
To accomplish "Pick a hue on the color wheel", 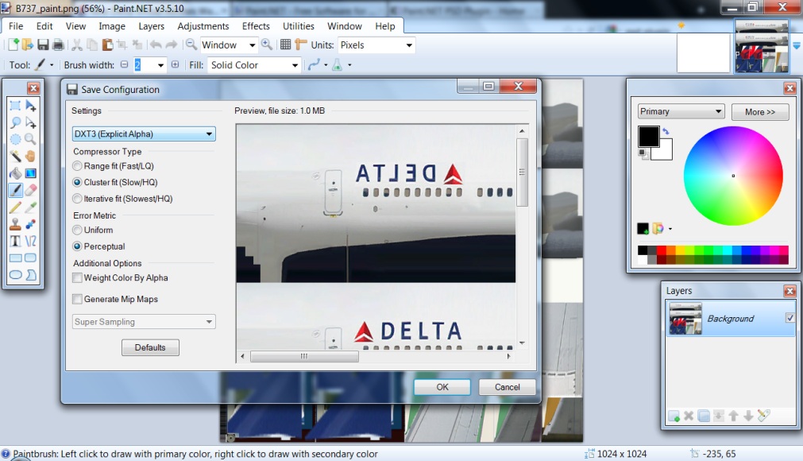I will 733,176.
